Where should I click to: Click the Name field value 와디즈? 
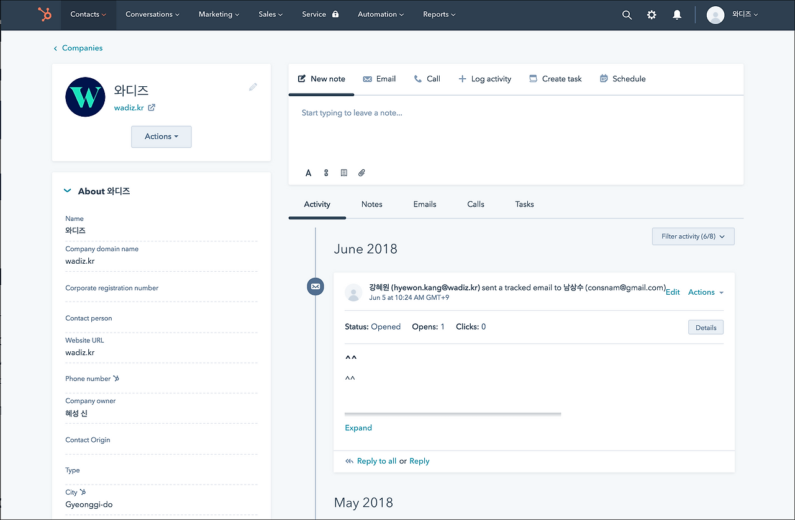pyautogui.click(x=75, y=230)
